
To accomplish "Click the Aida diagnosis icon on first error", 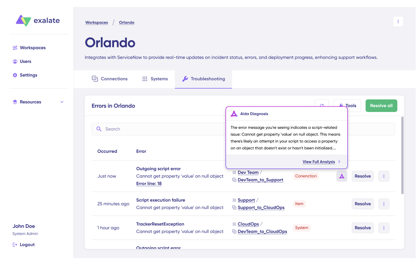I will 342,176.
